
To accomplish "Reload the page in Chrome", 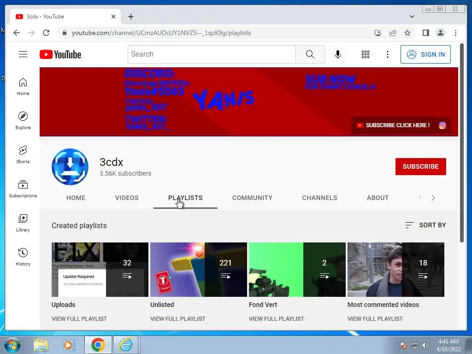I will 46,33.
